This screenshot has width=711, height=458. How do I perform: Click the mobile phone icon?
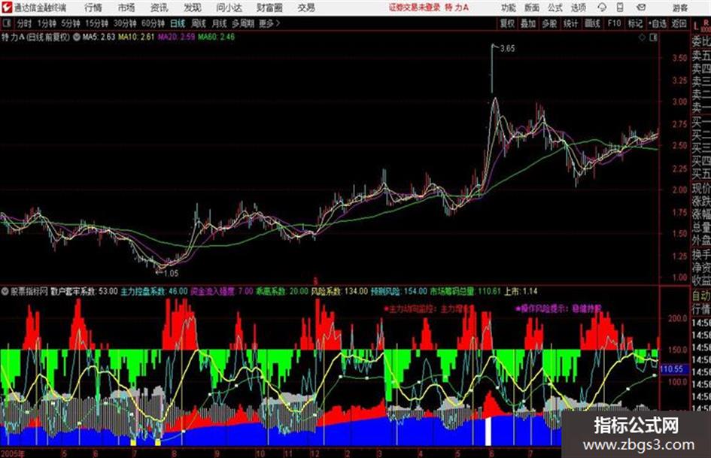[620, 8]
